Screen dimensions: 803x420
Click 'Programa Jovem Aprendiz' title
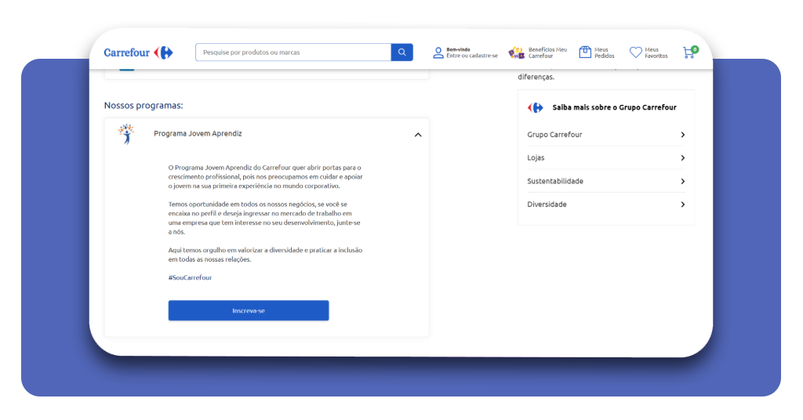click(198, 133)
